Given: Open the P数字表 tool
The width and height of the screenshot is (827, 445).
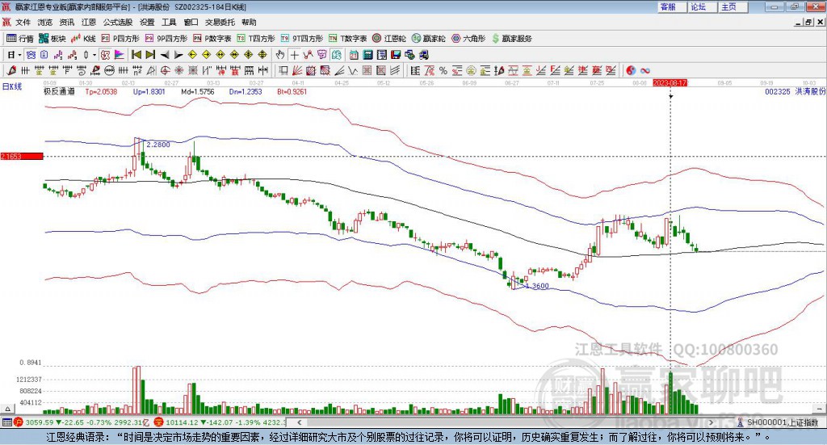Looking at the screenshot, I should pos(212,39).
